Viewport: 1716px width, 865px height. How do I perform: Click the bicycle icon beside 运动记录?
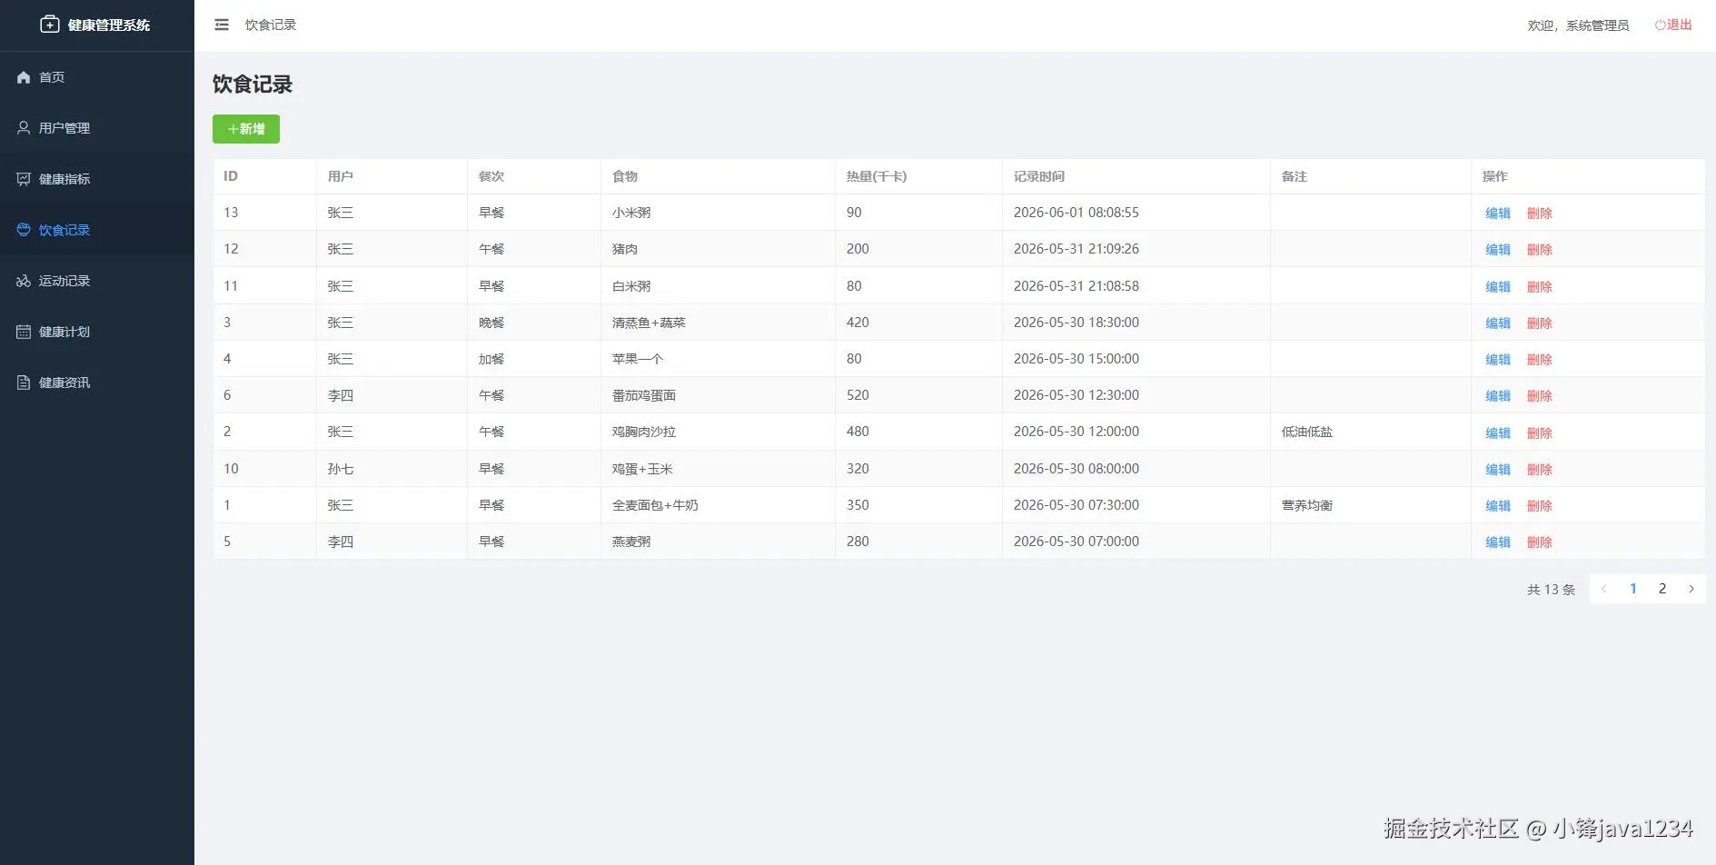pyautogui.click(x=24, y=281)
